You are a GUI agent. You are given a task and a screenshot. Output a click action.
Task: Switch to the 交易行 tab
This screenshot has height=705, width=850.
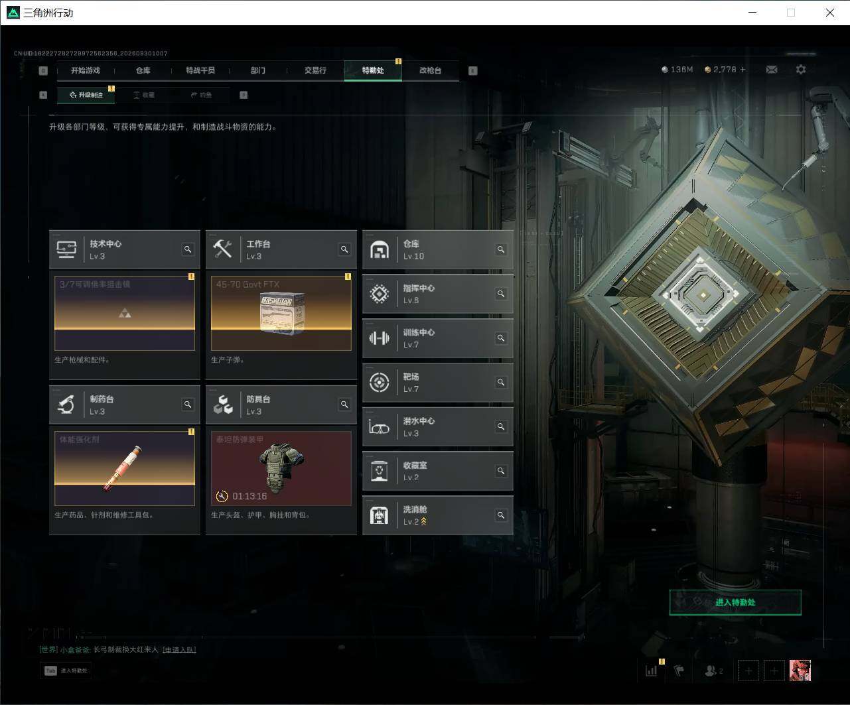(x=315, y=70)
